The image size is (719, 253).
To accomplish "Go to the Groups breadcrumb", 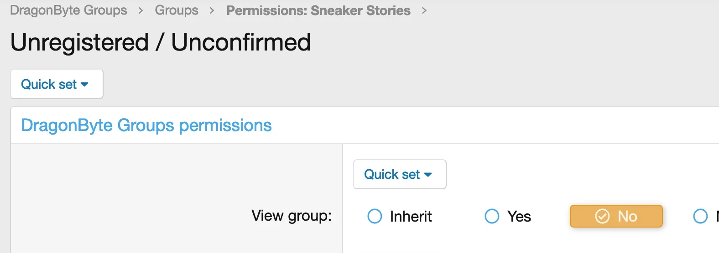I will (177, 10).
